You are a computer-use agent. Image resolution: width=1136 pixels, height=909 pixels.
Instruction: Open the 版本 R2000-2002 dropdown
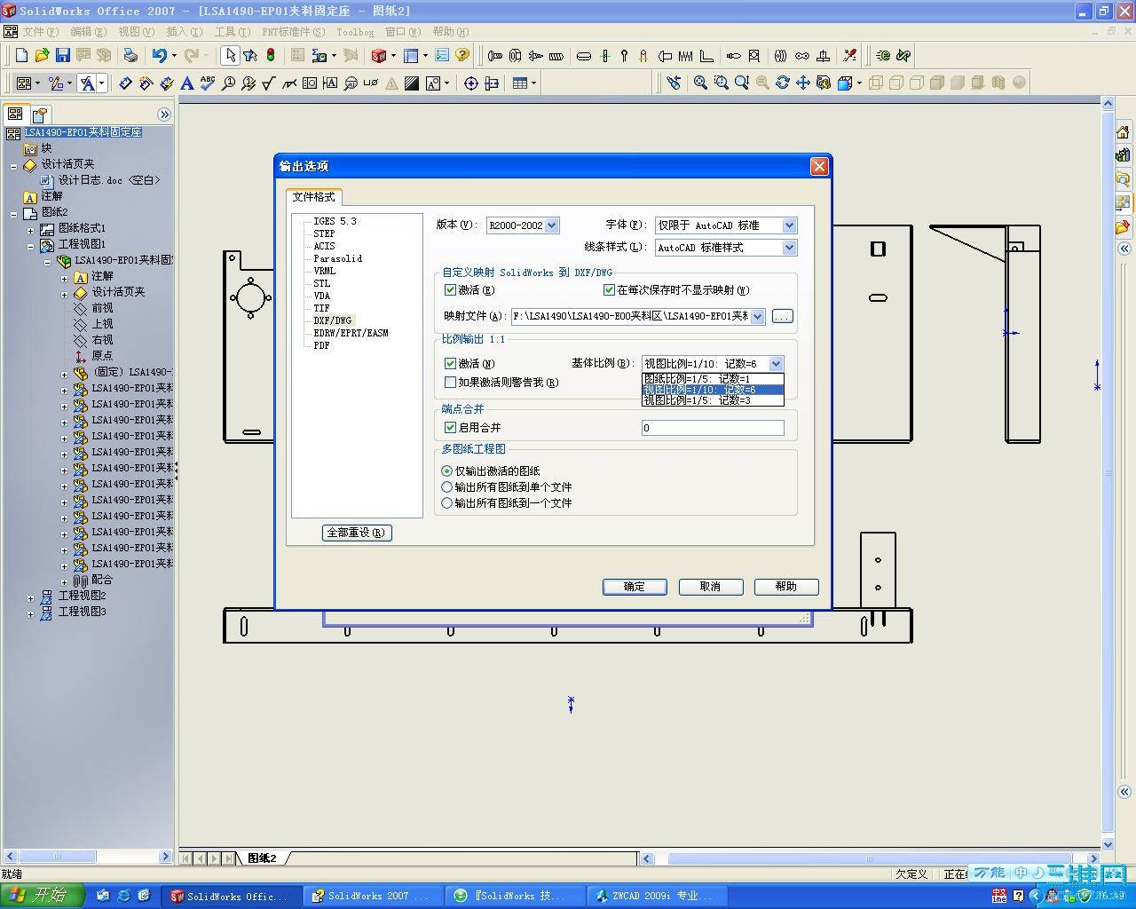click(551, 225)
